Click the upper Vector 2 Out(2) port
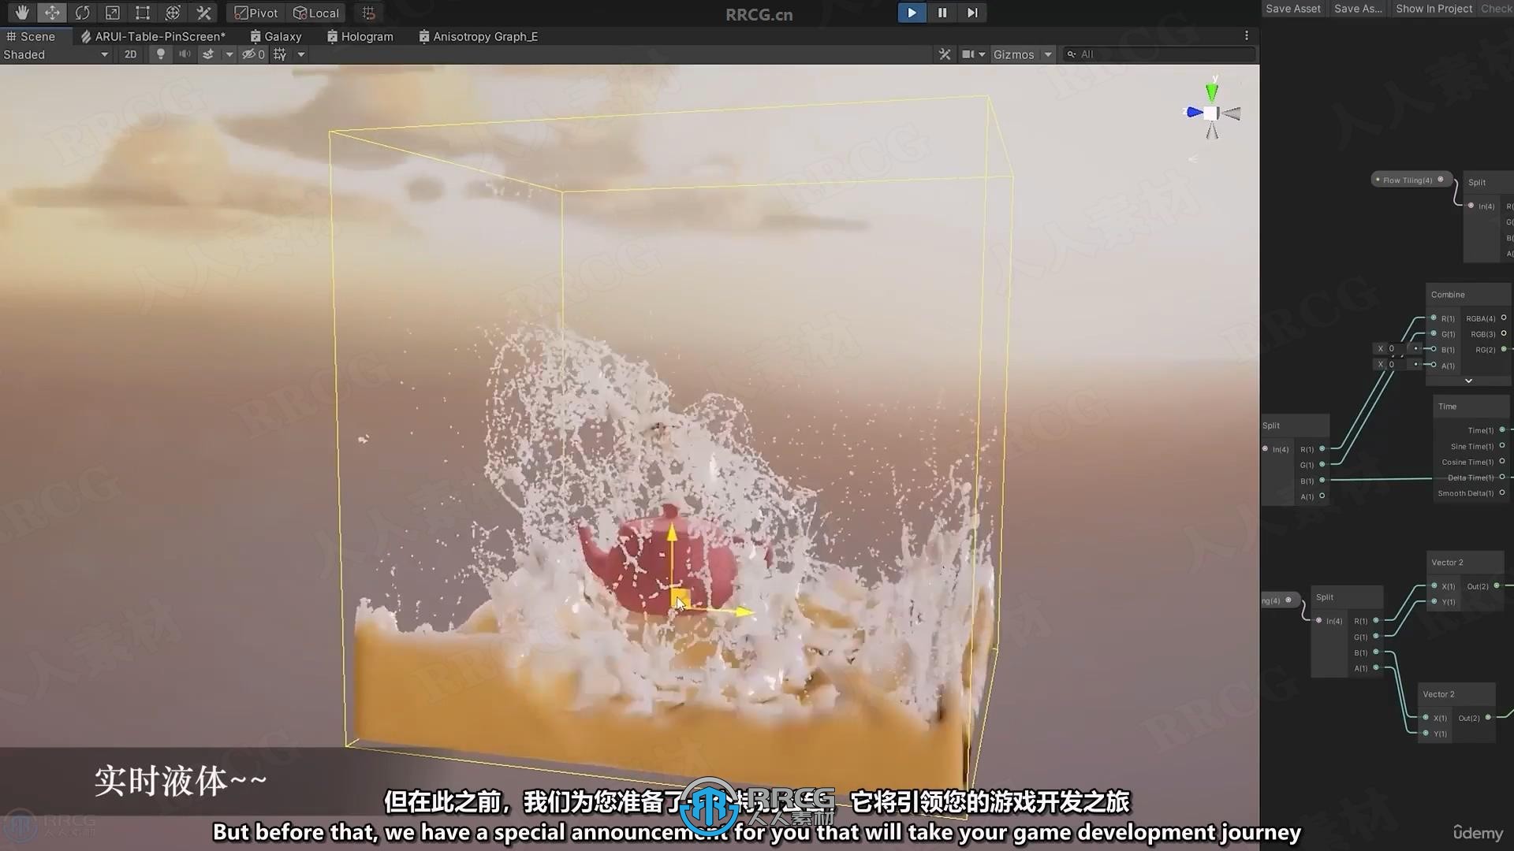 tap(1497, 586)
